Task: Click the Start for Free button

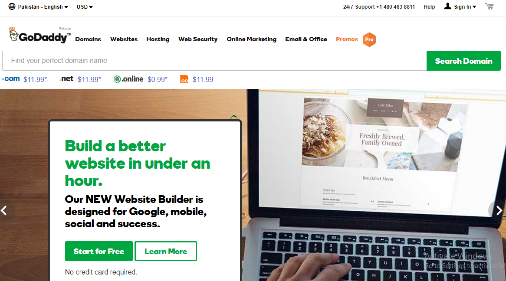Action: coord(99,251)
